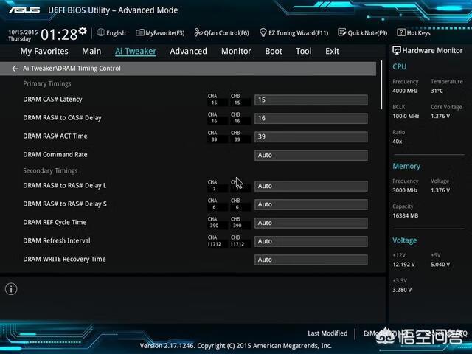The width and height of the screenshot is (472, 354).
Task: Open the Exit menu tab
Action: (333, 52)
